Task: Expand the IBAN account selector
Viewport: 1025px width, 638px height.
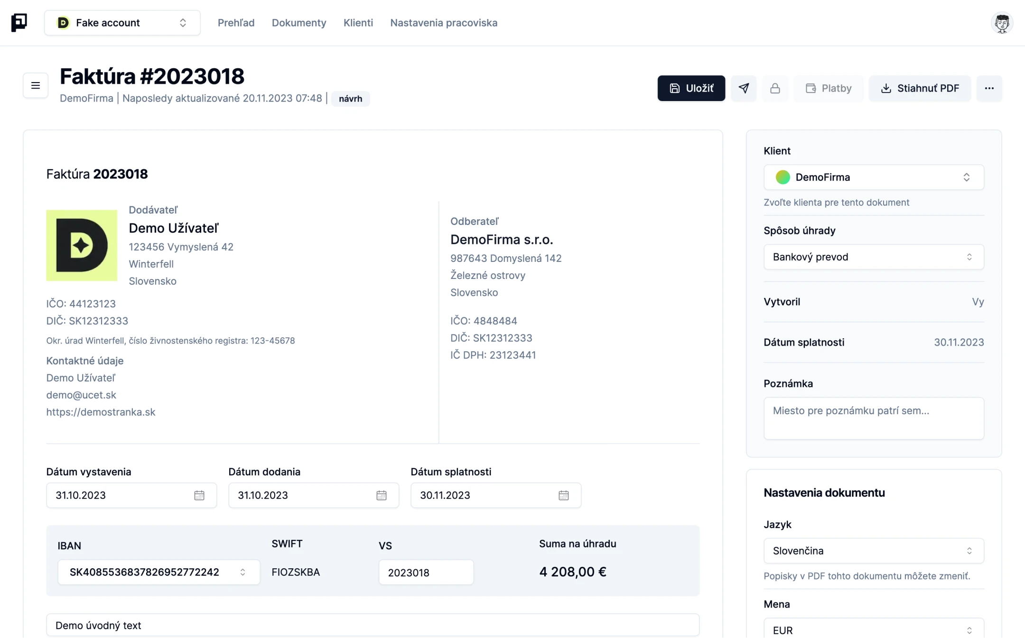Action: coord(158,572)
